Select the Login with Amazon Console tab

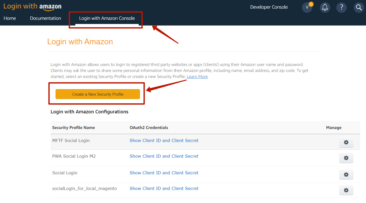(107, 19)
